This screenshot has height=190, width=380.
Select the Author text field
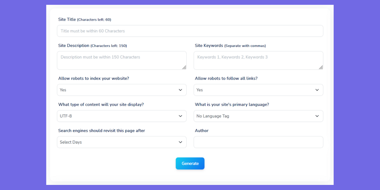258,142
